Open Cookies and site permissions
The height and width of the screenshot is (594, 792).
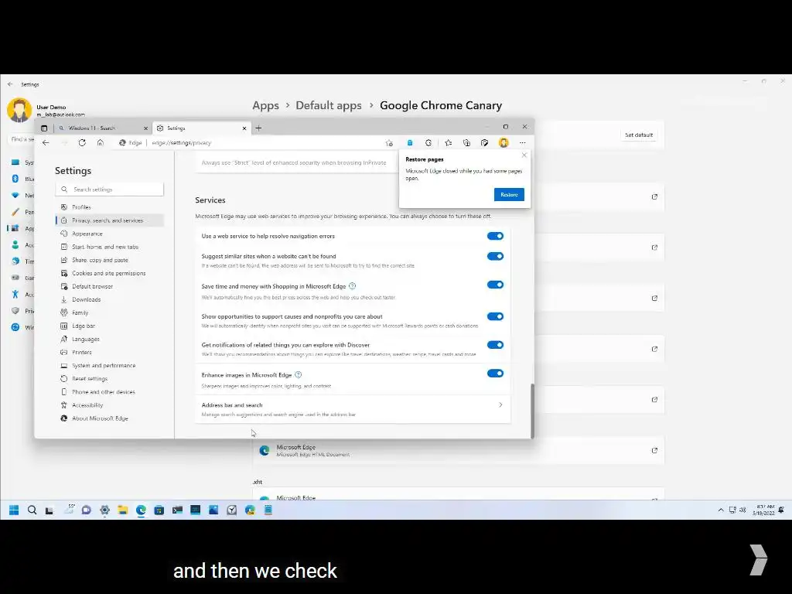tap(110, 273)
